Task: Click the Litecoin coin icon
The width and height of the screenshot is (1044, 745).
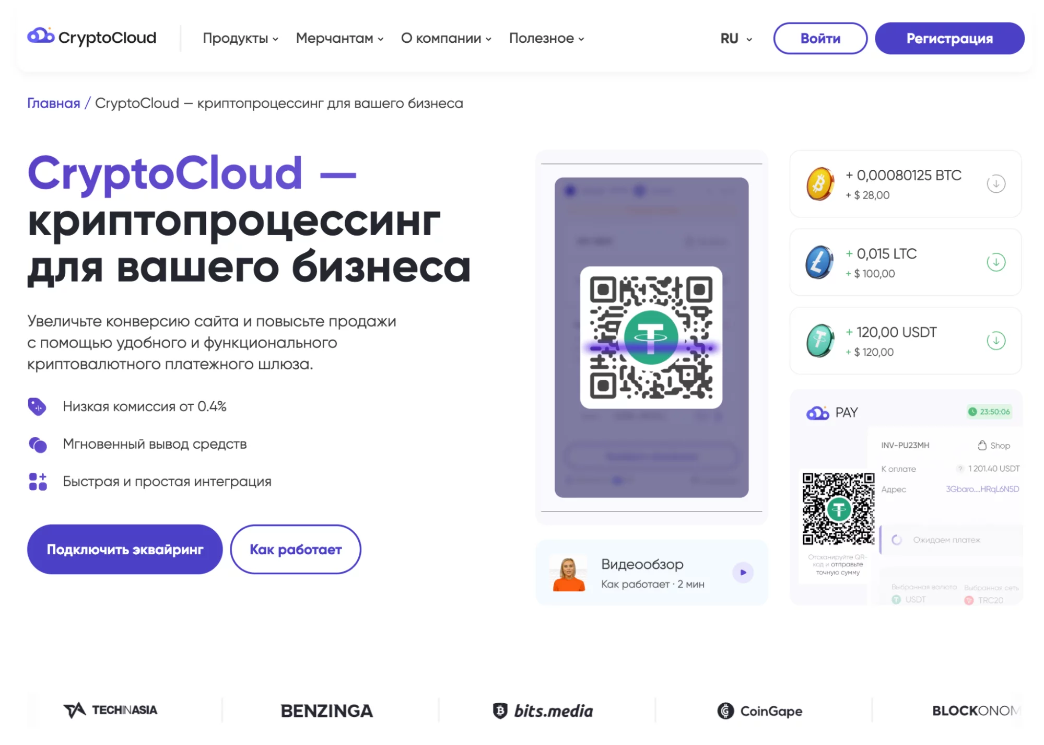Action: [x=819, y=262]
